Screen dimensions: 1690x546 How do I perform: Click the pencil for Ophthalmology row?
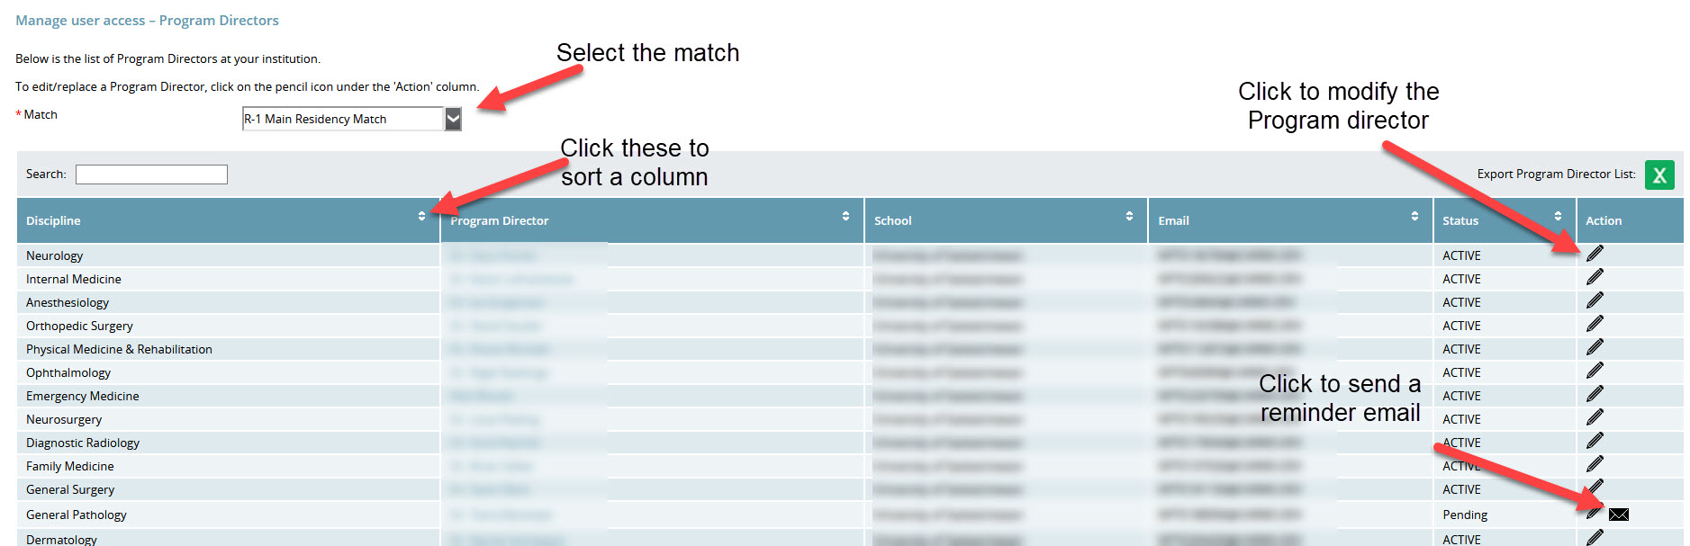[1595, 371]
